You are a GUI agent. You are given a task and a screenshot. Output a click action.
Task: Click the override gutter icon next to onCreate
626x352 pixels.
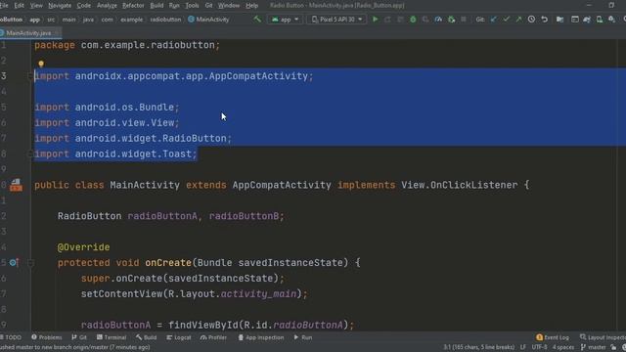14,263
